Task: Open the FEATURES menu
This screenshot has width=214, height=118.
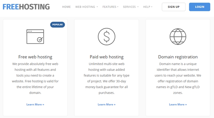Action: (110, 7)
